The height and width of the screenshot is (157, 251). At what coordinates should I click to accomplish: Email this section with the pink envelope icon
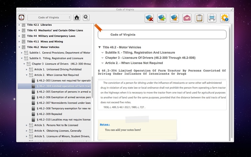pyautogui.click(x=187, y=18)
